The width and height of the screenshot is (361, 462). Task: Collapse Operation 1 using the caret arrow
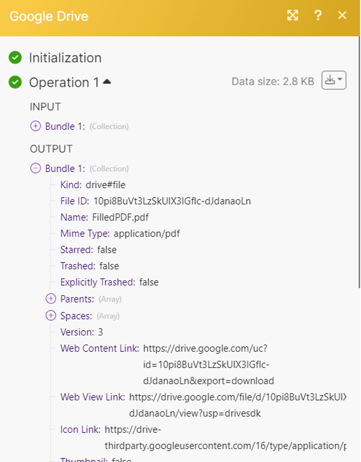coord(107,81)
